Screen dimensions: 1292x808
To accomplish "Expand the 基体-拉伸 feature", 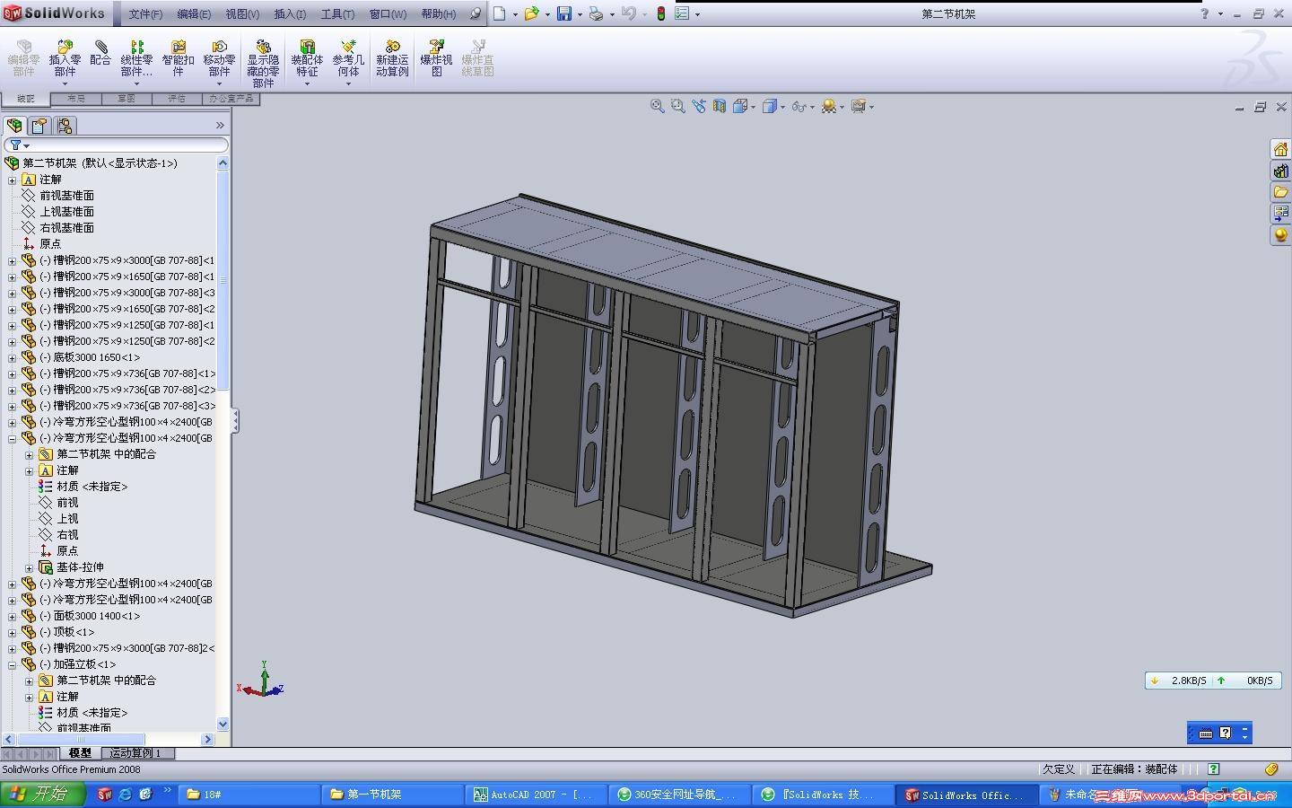I will [x=30, y=567].
